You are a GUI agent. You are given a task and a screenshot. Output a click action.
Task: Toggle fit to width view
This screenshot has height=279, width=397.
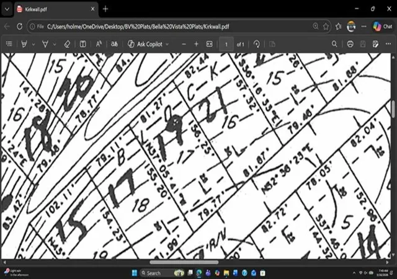coord(210,44)
